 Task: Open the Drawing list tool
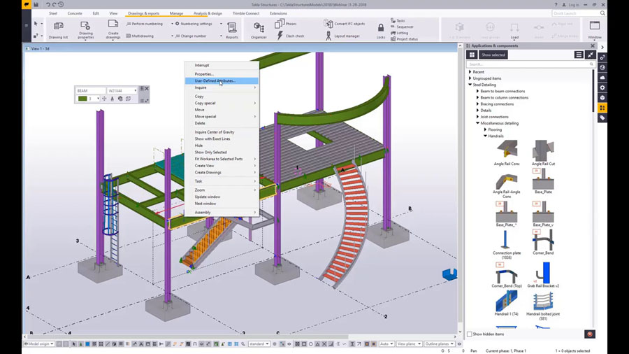(58, 30)
